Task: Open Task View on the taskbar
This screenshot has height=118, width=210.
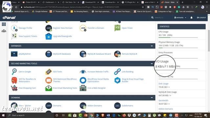Action: coord(63,115)
